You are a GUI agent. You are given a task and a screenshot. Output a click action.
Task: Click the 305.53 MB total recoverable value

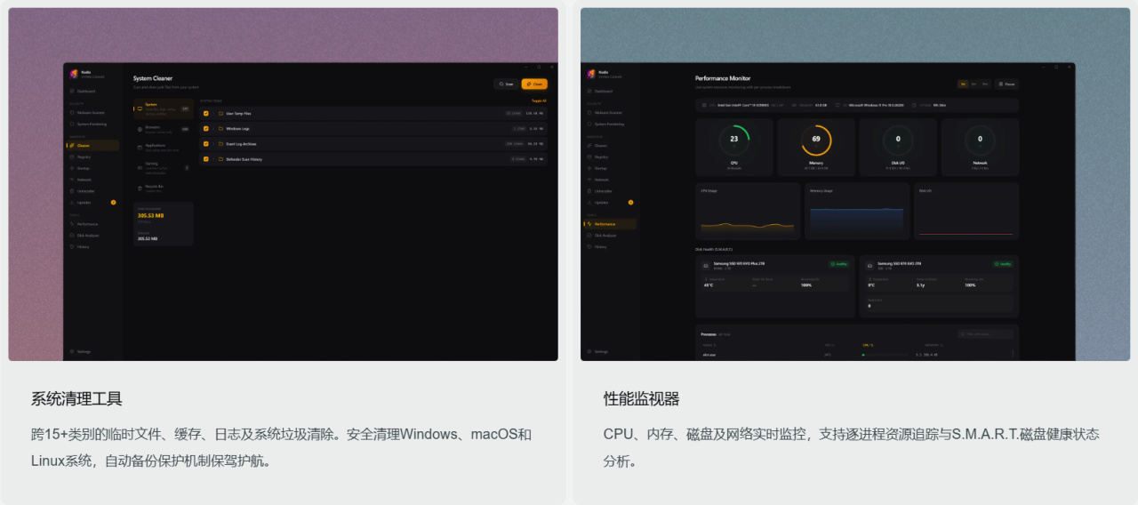(149, 215)
